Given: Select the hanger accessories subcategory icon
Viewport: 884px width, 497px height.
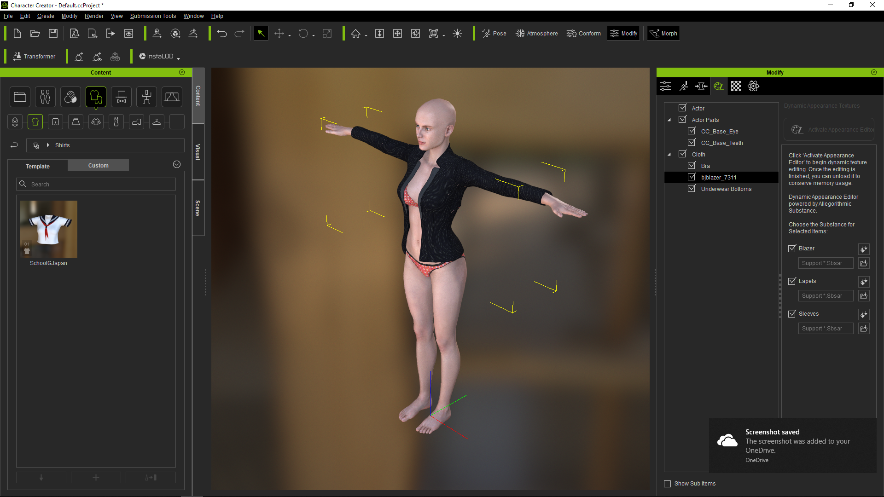Looking at the screenshot, I should [x=157, y=122].
